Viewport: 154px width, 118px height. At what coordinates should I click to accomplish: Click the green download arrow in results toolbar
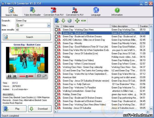click(x=63, y=21)
